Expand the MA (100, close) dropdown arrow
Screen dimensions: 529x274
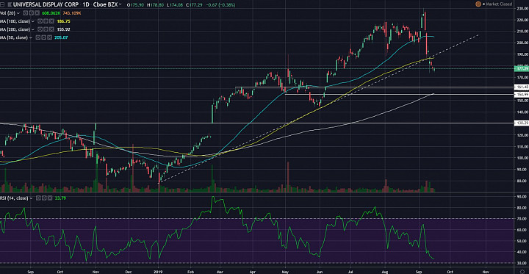pyautogui.click(x=33, y=21)
